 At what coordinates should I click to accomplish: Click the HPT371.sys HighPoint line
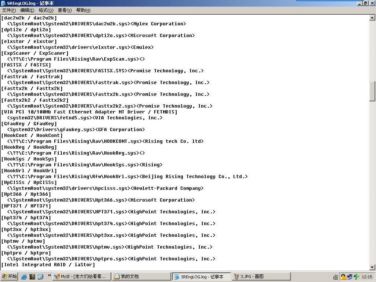111,212
